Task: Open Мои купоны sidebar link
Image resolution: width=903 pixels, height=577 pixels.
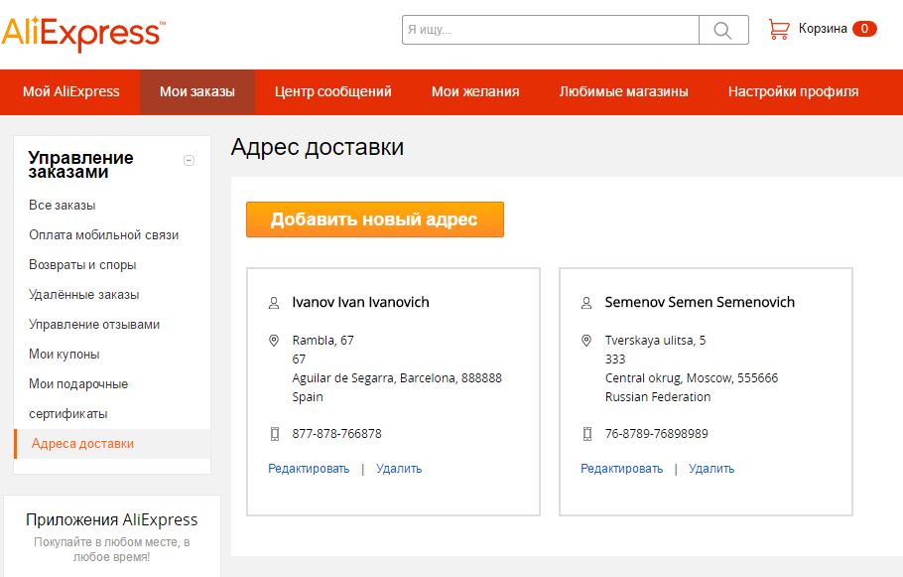Action: [x=64, y=355]
